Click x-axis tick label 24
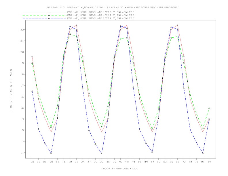 (83, 162)
